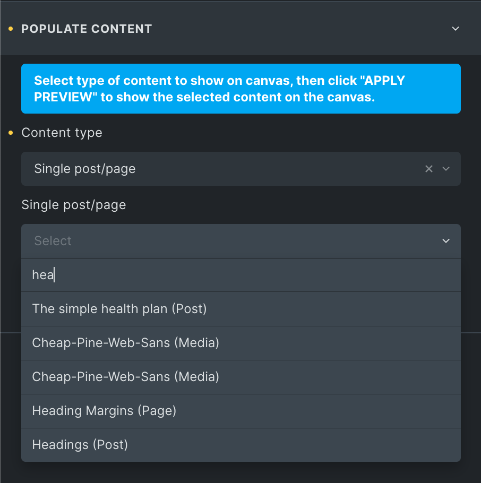The width and height of the screenshot is (481, 483).
Task: Open Content type dropdown chevron arrow
Action: pyautogui.click(x=446, y=169)
